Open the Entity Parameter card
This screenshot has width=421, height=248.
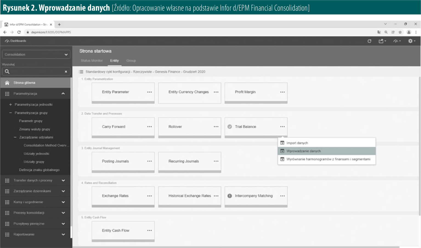(x=123, y=93)
